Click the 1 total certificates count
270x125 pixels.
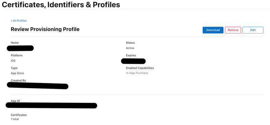(x=15, y=119)
